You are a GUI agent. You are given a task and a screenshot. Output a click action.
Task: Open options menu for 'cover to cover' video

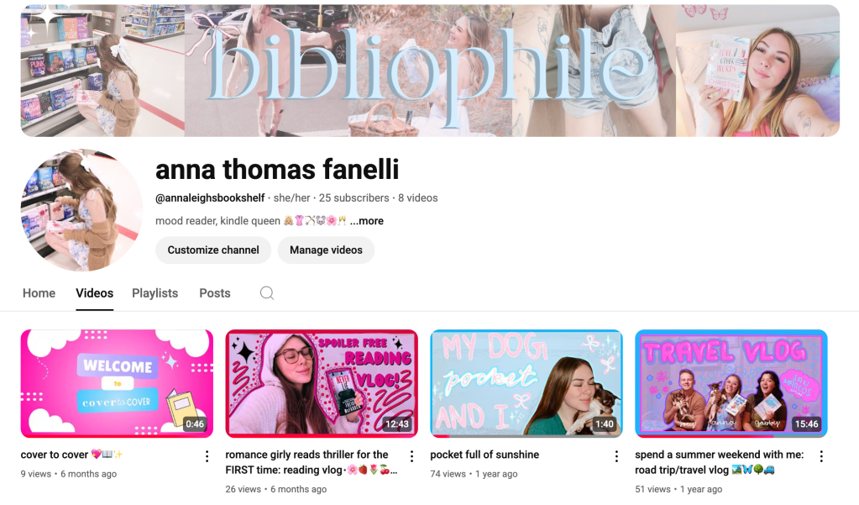pos(207,456)
